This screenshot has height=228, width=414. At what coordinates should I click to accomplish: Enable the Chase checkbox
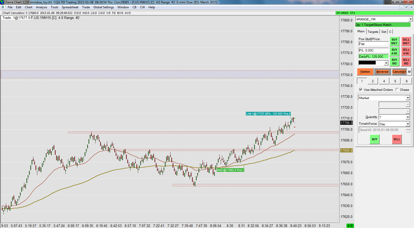[x=397, y=90]
